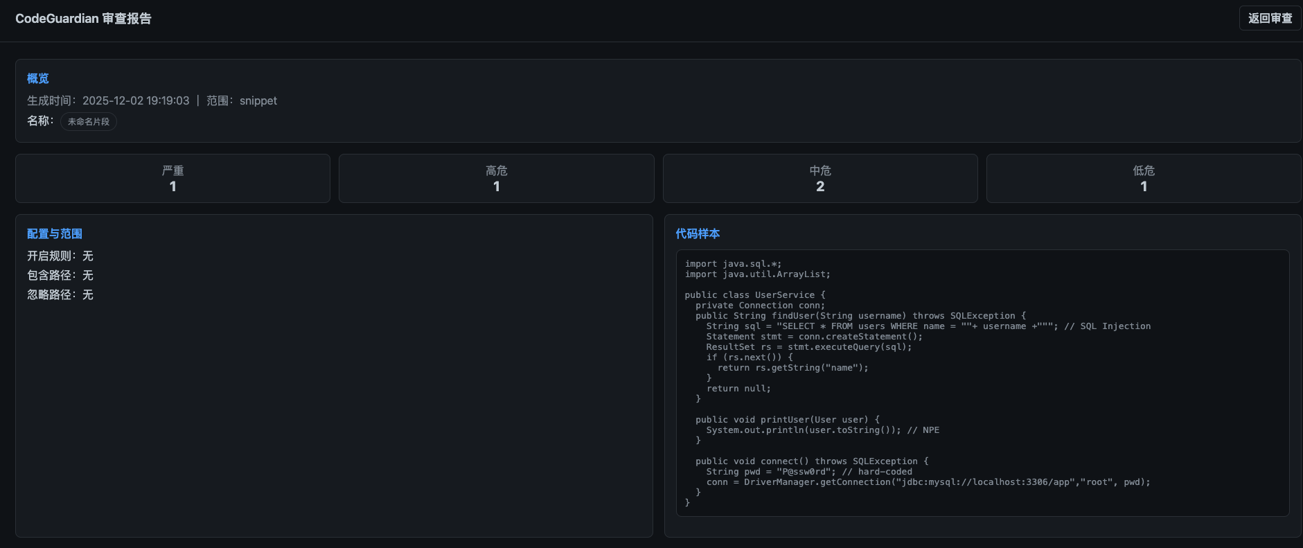This screenshot has width=1303, height=548.
Task: Select the 未命名片段 name tag
Action: click(x=89, y=122)
